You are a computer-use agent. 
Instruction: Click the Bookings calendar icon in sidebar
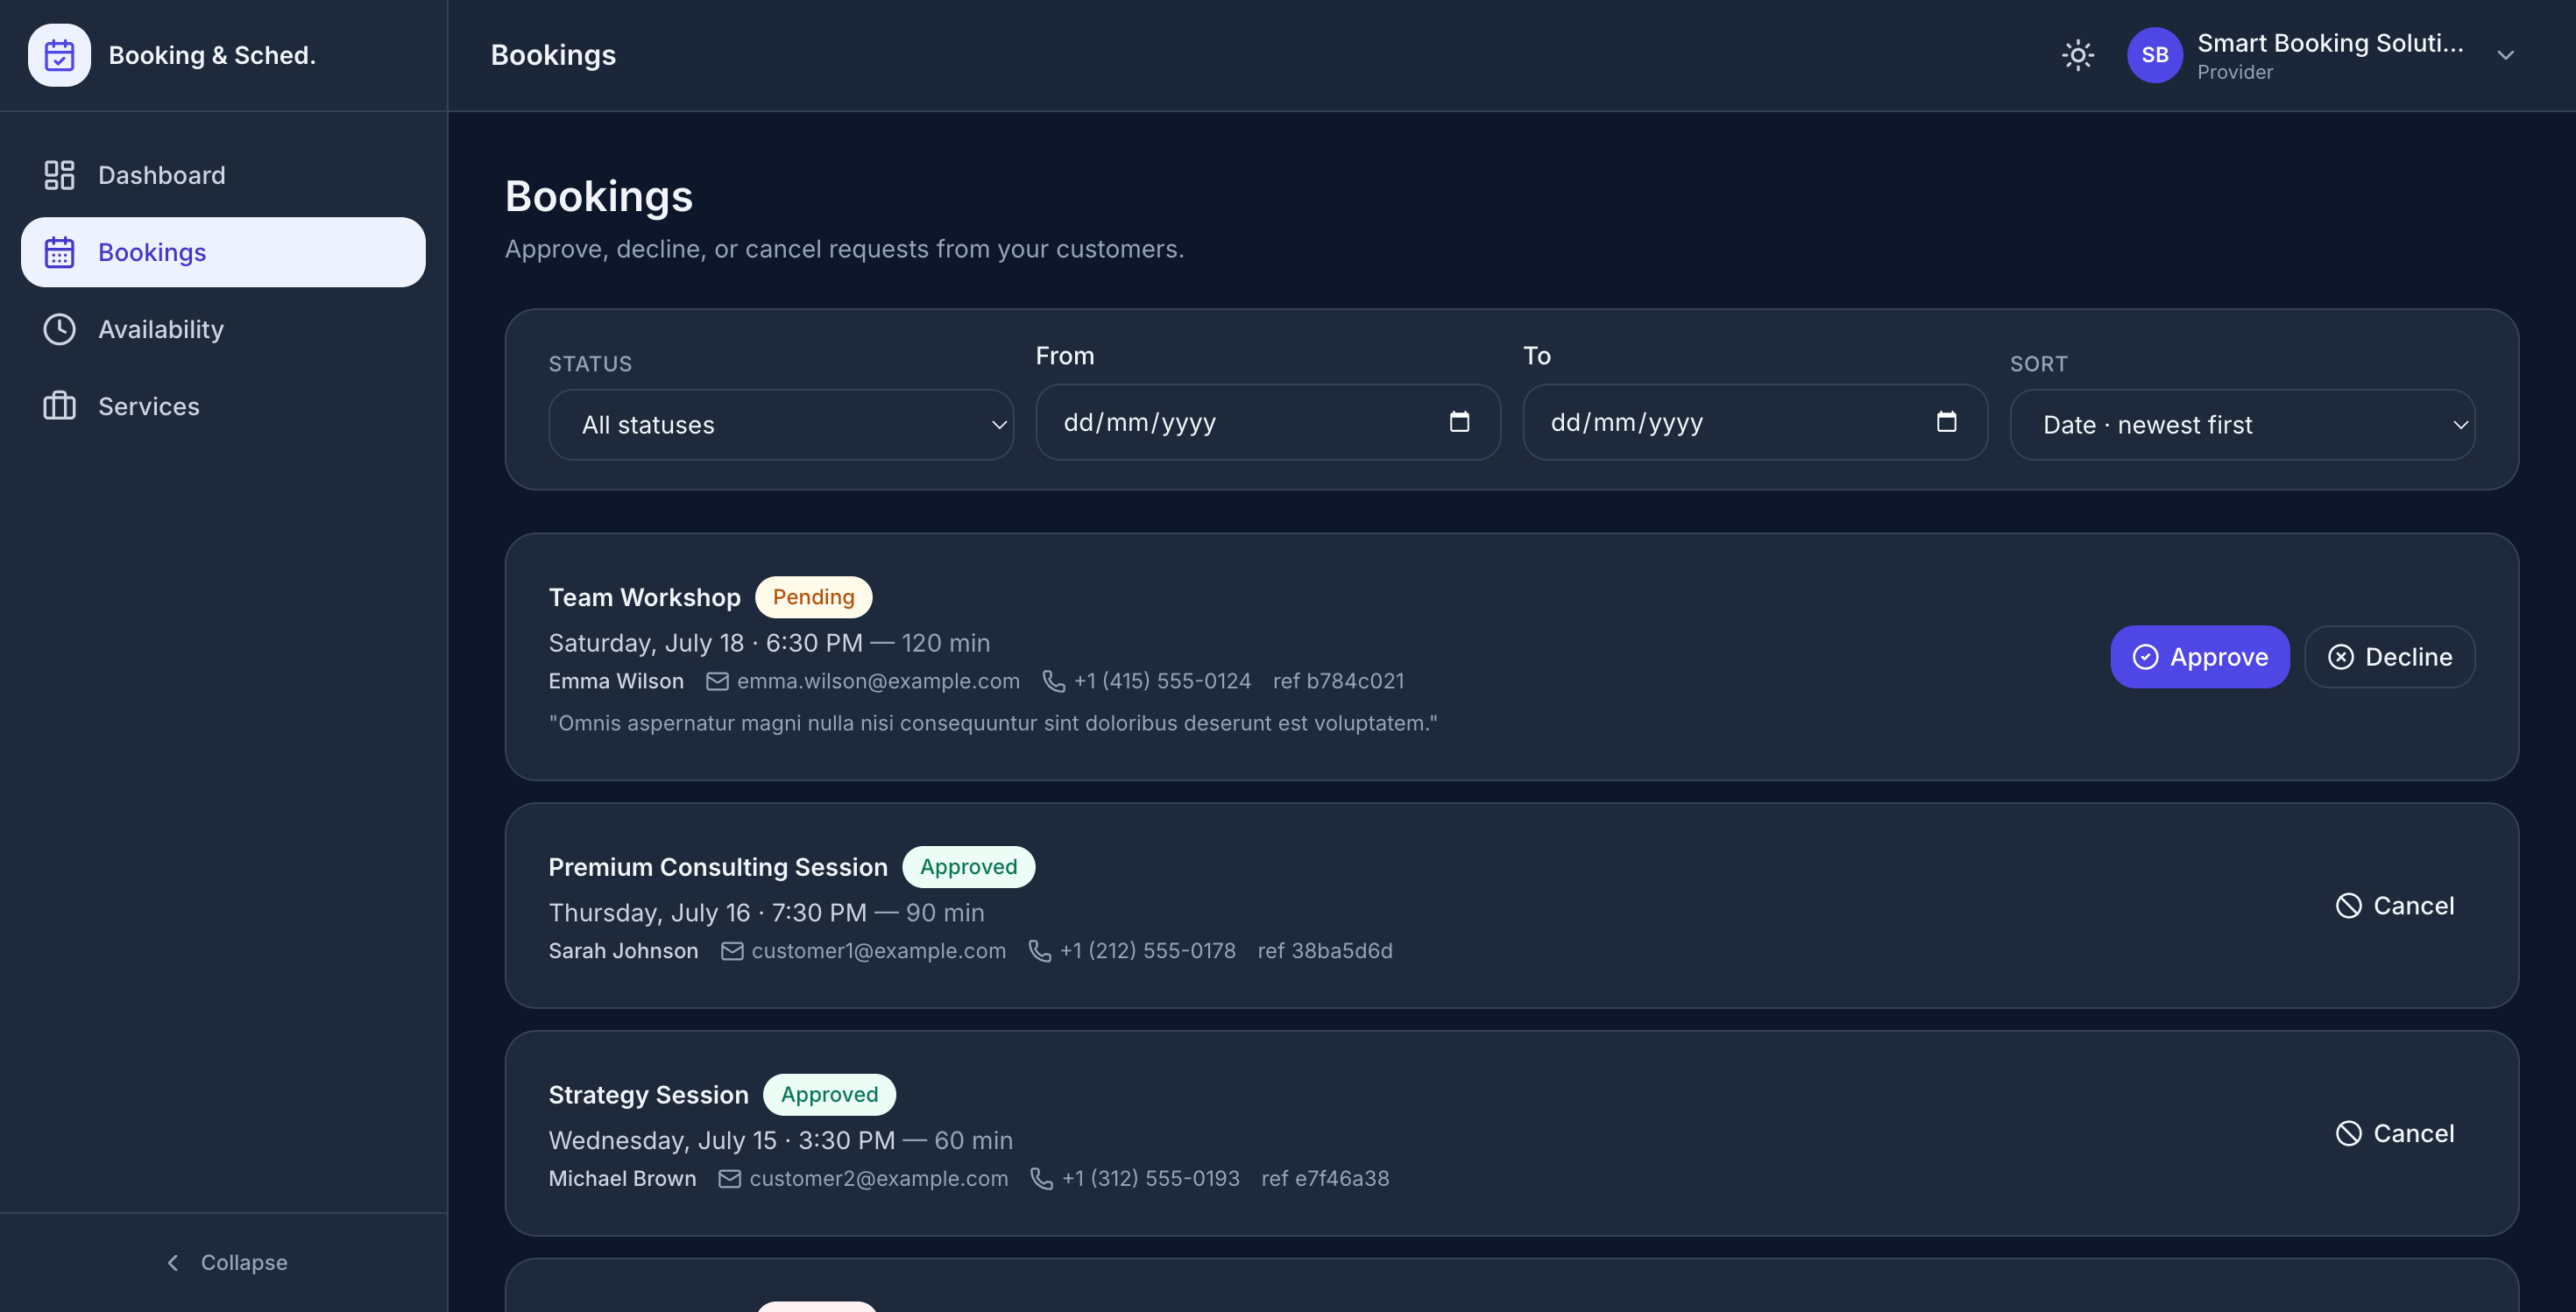pos(59,252)
